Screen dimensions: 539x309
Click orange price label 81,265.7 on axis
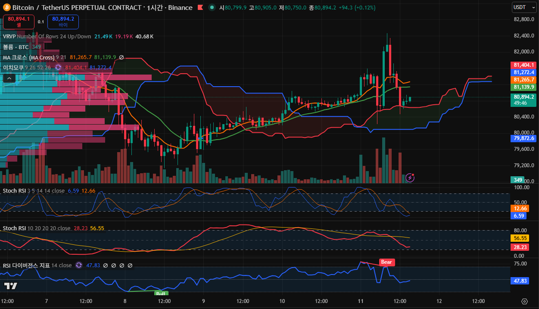pyautogui.click(x=524, y=80)
